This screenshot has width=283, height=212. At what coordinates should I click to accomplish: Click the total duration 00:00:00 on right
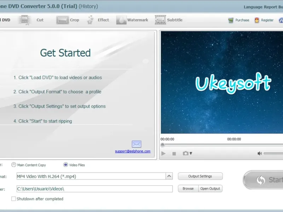[x=234, y=139]
